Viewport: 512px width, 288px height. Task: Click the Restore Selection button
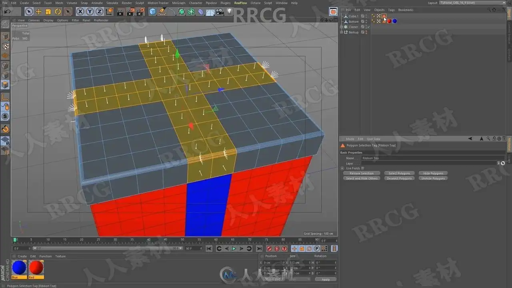pyautogui.click(x=361, y=173)
